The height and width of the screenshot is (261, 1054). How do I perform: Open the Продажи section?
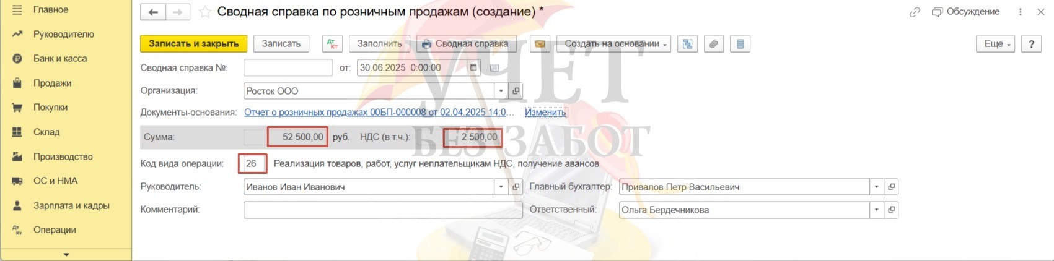52,83
